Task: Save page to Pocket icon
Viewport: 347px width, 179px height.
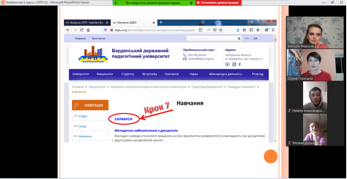Action: click(215, 30)
